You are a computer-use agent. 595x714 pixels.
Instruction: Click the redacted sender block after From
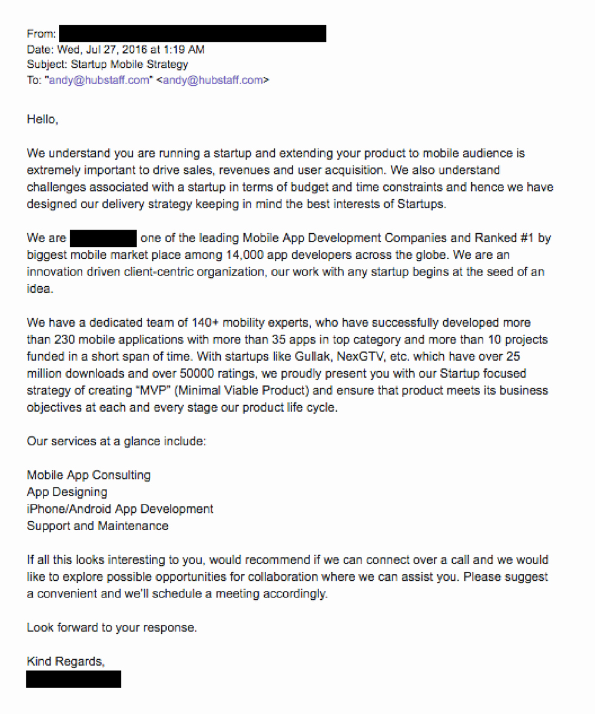[193, 33]
